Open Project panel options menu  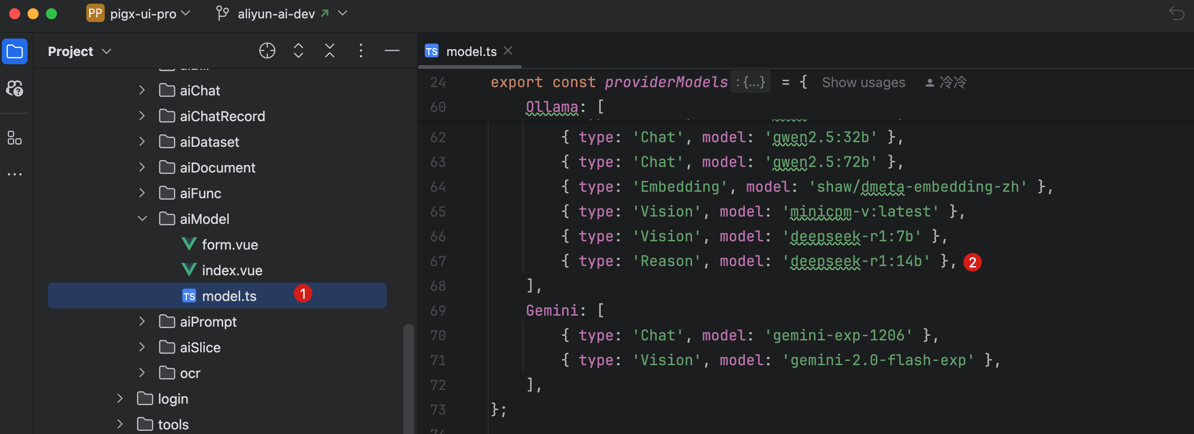point(360,50)
